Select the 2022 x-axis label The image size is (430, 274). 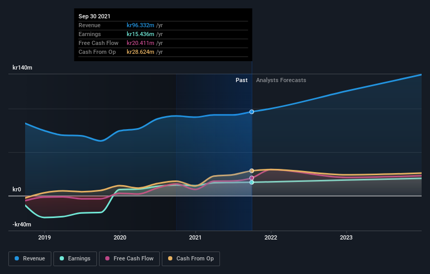coord(271,237)
